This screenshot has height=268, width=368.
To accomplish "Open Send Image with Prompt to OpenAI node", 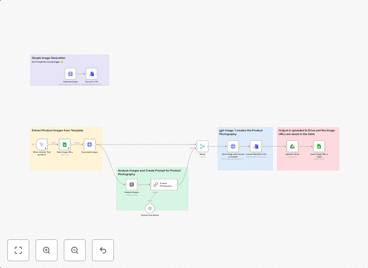I will pyautogui.click(x=233, y=146).
